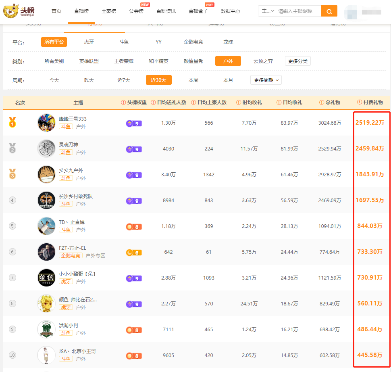This screenshot has height=372, width=391.
Task: Select 王者荣耀 category filter
Action: (124, 61)
